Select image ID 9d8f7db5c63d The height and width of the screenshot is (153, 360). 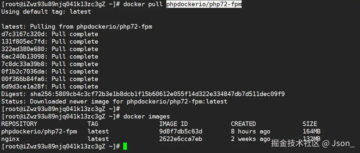pos(181,132)
